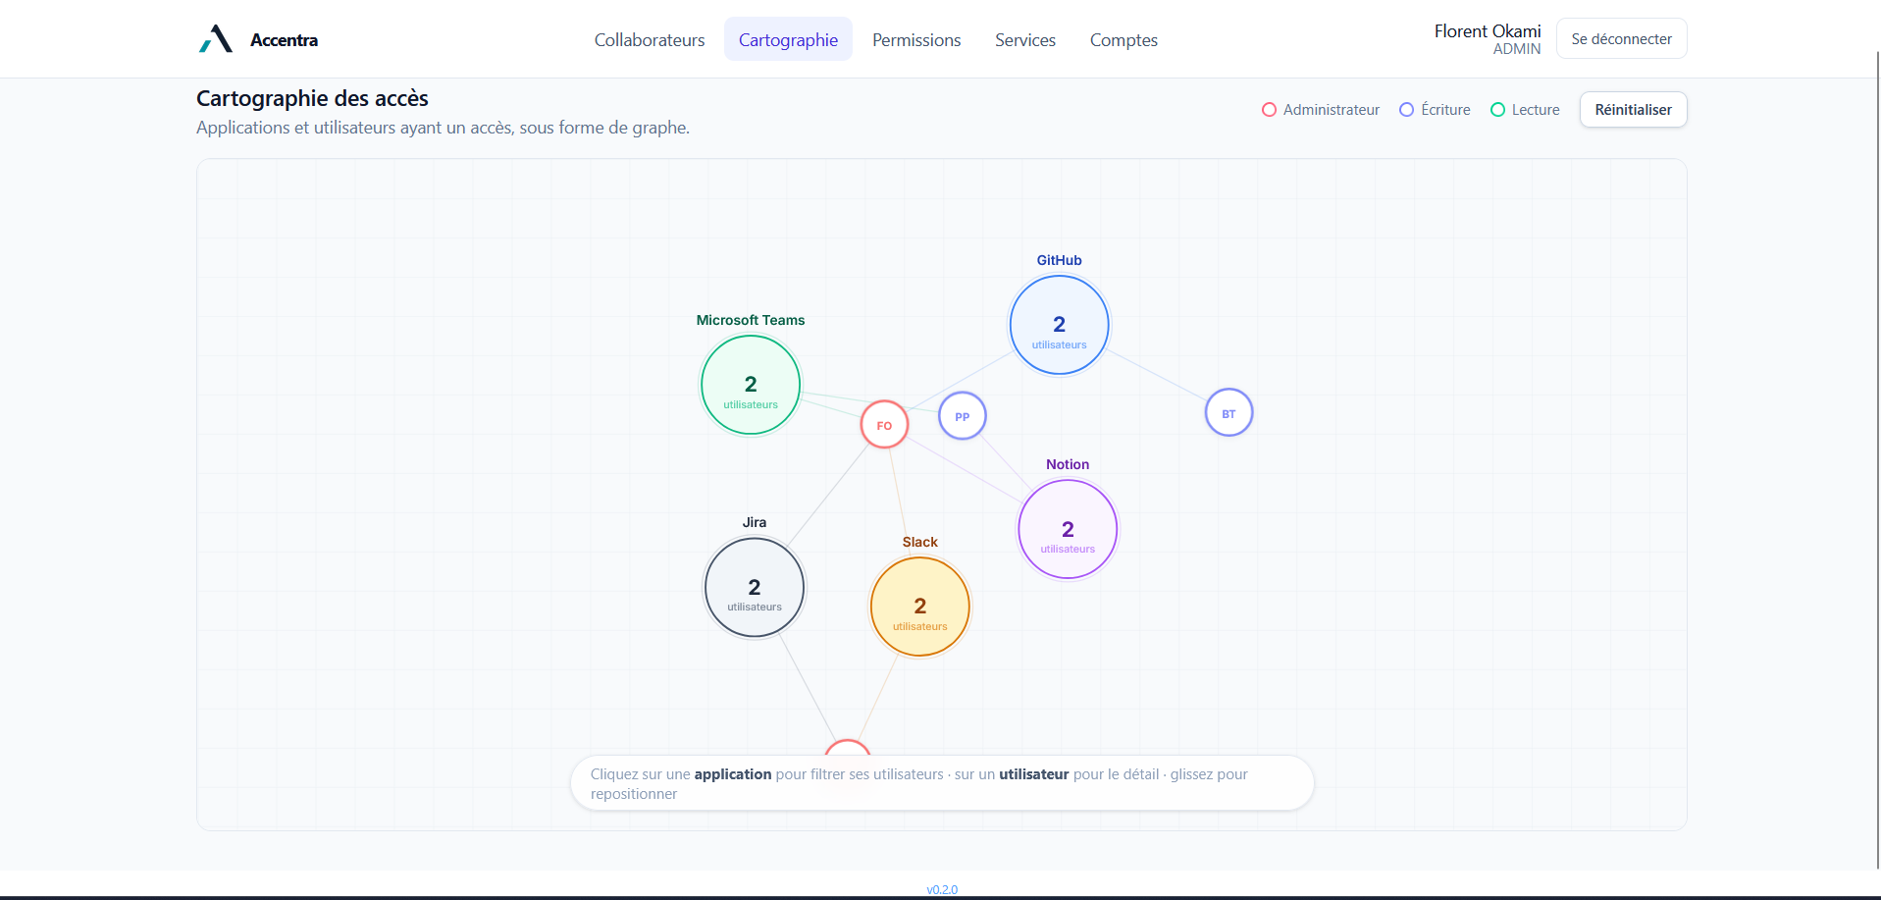Click the Microsoft Teams node label
1881x900 pixels.
tap(751, 320)
